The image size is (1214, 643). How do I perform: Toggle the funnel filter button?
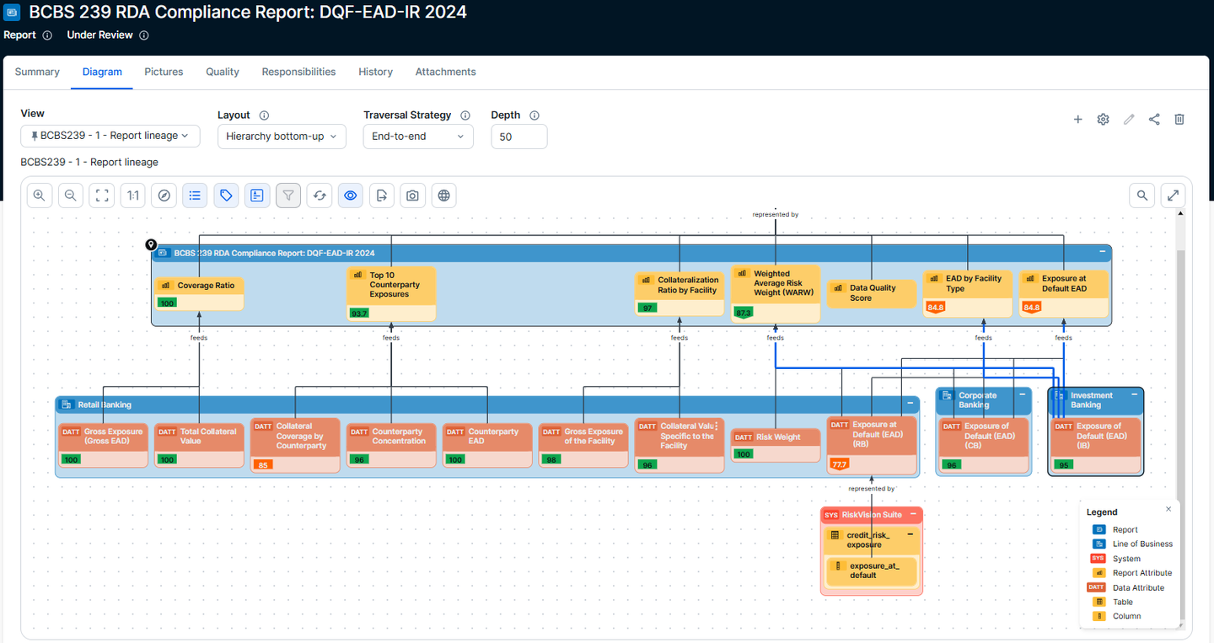[x=288, y=196]
